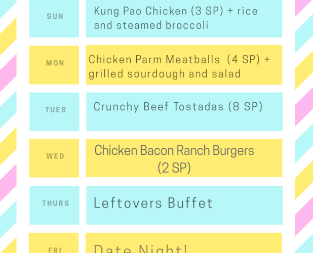
Task: Click Crunchy Beef Tostadas (8 SP) text
Action: coord(178,106)
